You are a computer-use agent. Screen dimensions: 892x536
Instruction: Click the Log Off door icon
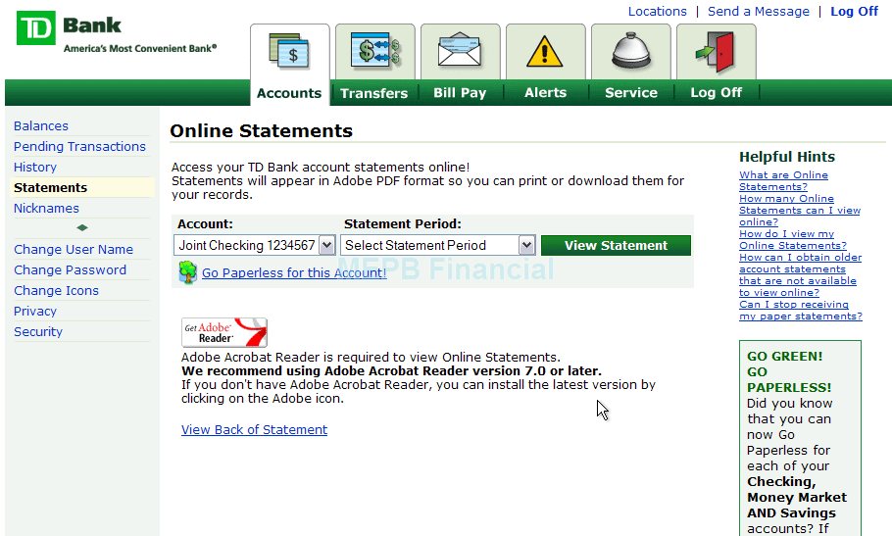[716, 52]
